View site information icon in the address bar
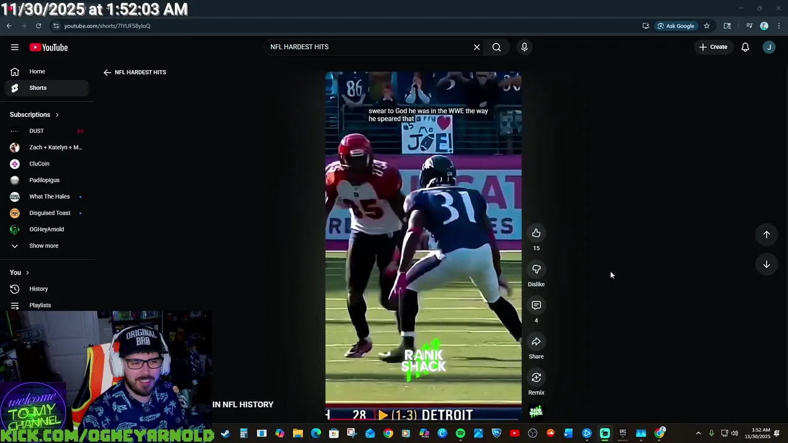The width and height of the screenshot is (788, 443). click(56, 26)
